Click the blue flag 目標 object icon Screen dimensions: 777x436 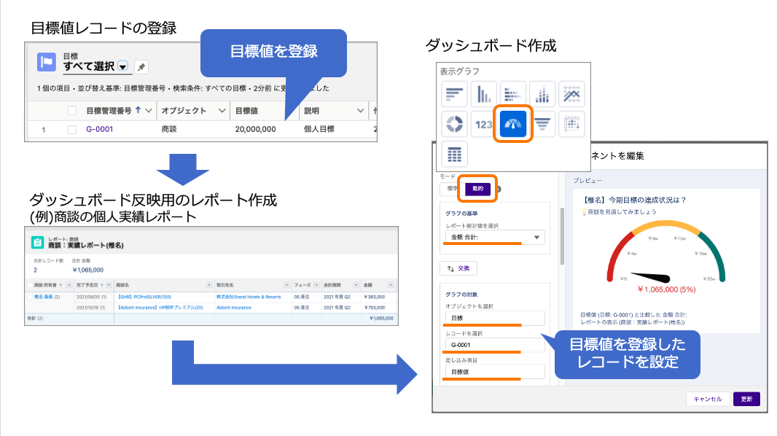click(47, 62)
